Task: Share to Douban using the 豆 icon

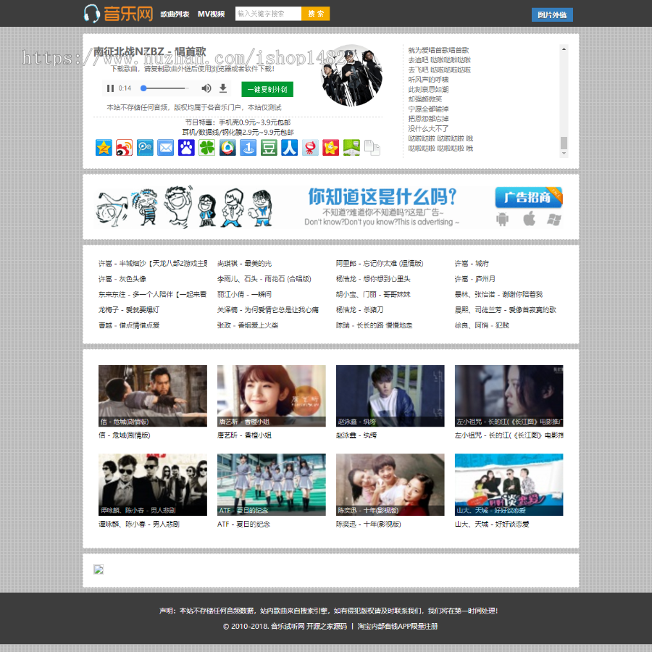Action: pyautogui.click(x=268, y=148)
